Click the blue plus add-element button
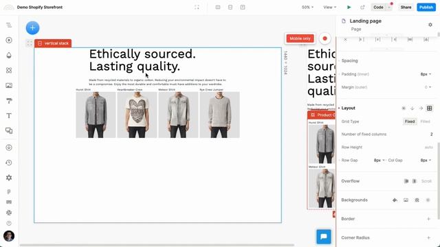The image size is (440, 247). pyautogui.click(x=32, y=27)
